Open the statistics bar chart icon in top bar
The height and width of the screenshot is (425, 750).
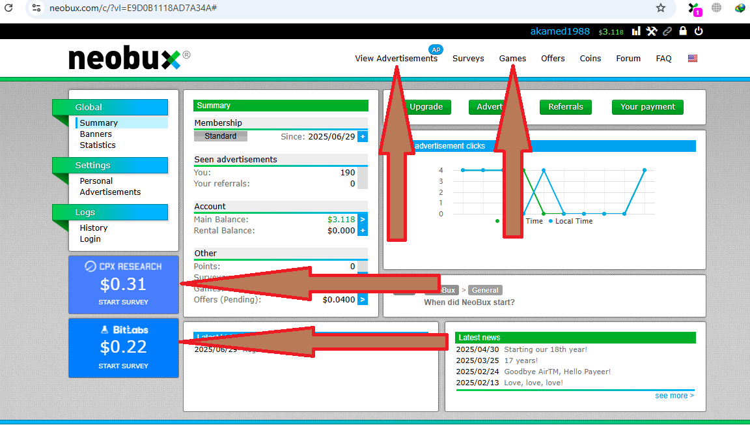pyautogui.click(x=635, y=31)
